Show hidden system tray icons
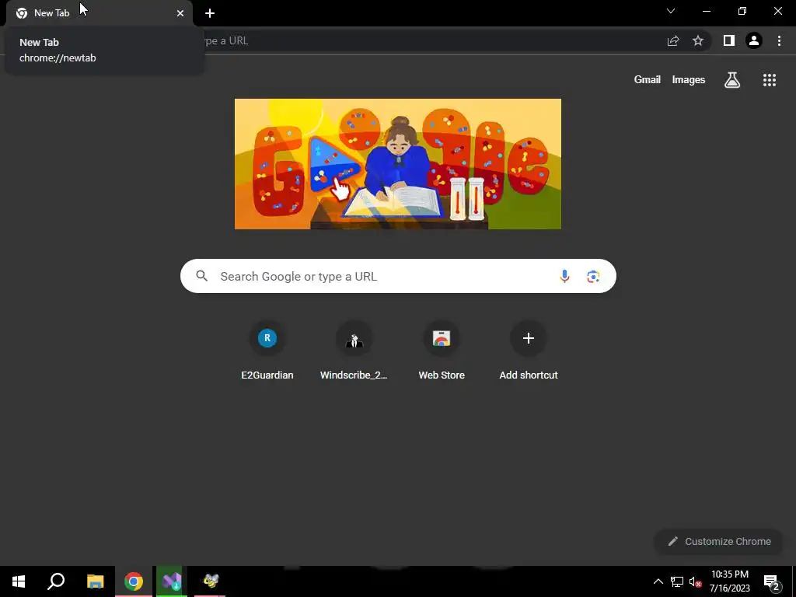 [658, 581]
